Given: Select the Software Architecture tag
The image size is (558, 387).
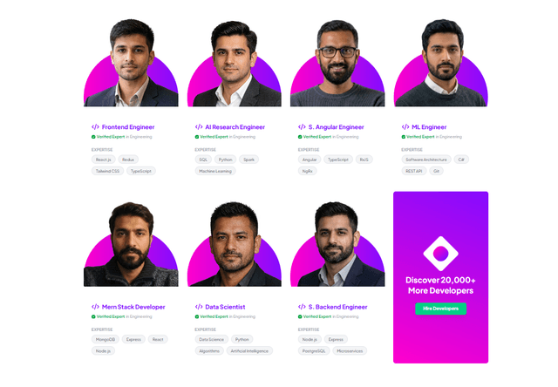Looking at the screenshot, I should tap(426, 160).
